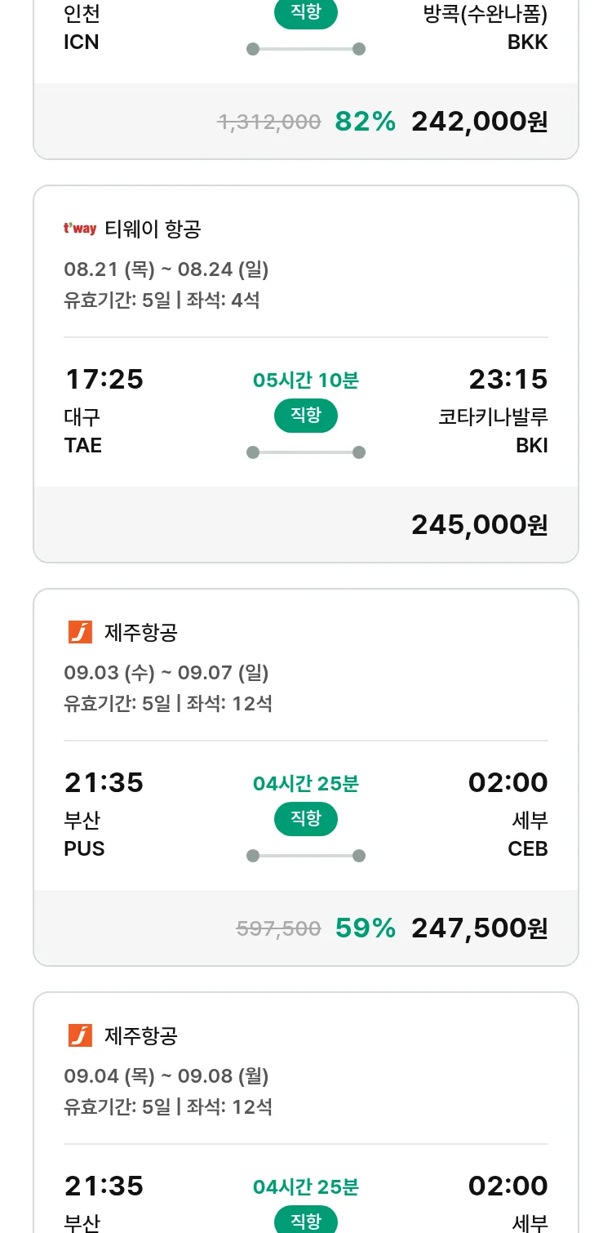This screenshot has height=1233, width=612.
Task: Select the 245,000원 t'way fare
Action: click(479, 525)
